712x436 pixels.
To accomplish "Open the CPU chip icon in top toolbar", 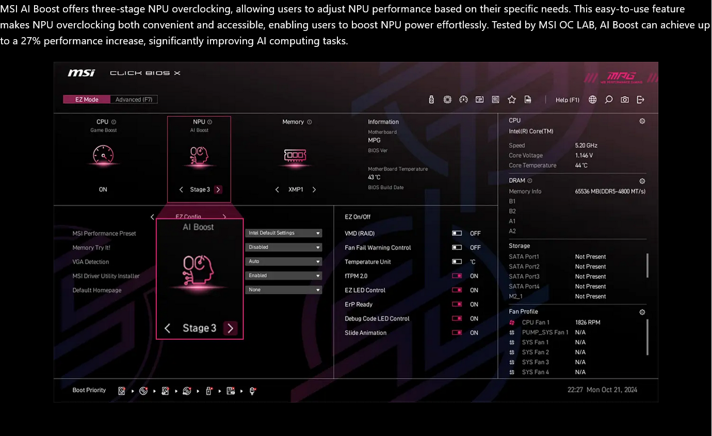I will [x=447, y=99].
